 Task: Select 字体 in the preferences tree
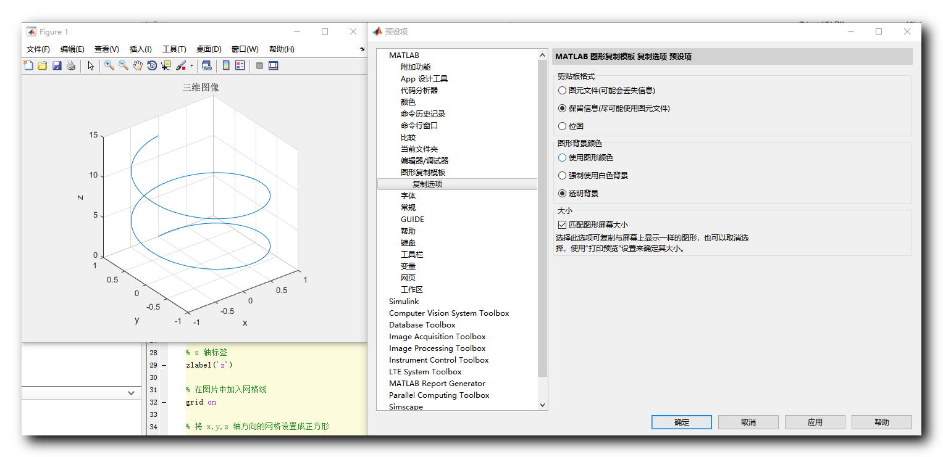(408, 196)
